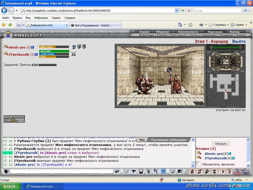Screen dimensions: 253x190
Task: Open the Страница dropdown in IE toolbar
Action: coord(219,25)
